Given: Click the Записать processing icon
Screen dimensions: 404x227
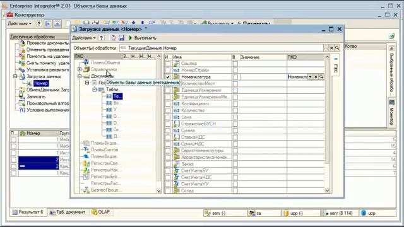Looking at the screenshot, I should (x=21, y=96).
